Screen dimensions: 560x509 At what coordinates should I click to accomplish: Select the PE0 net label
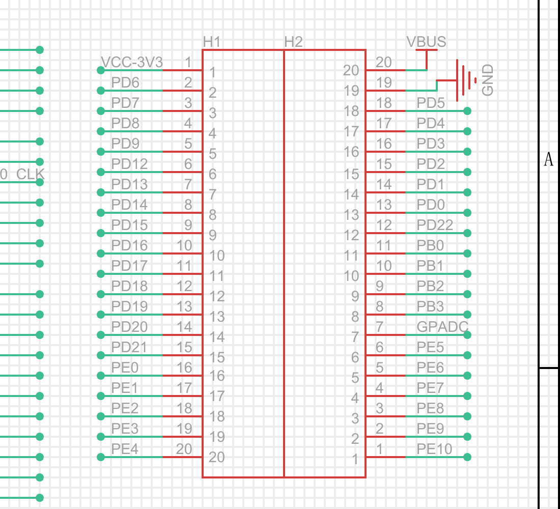click(x=125, y=367)
